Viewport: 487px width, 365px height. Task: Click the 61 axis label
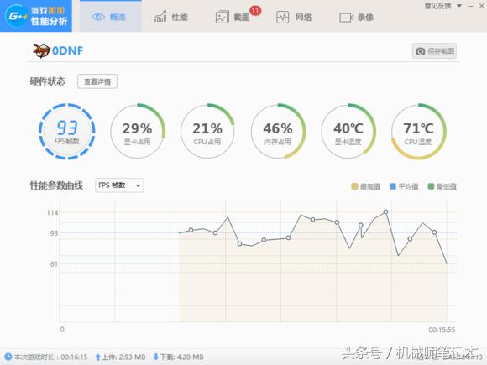point(54,263)
